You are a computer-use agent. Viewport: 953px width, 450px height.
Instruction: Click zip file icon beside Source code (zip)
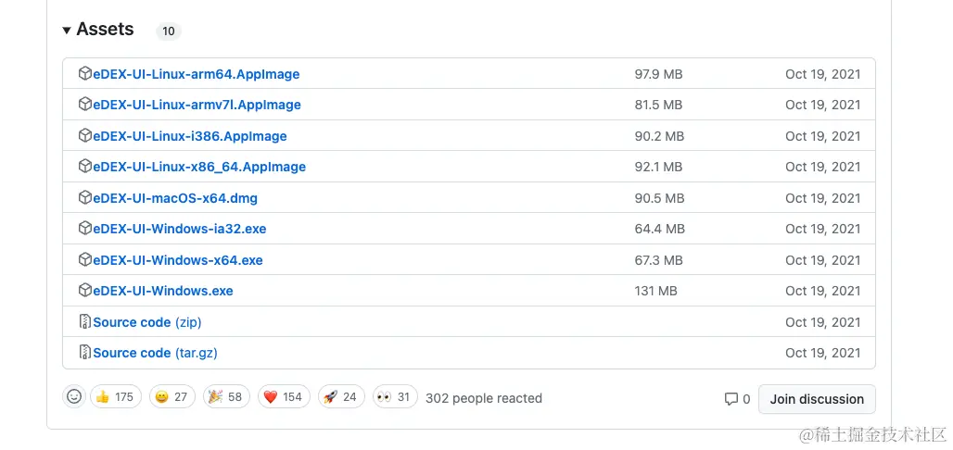coord(85,322)
